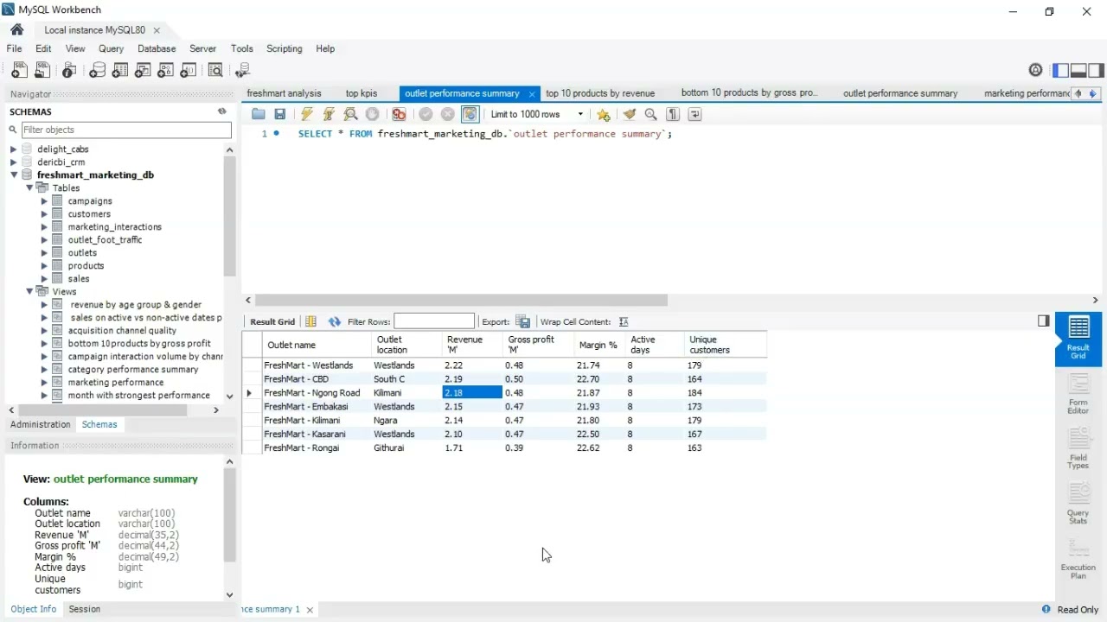
Task: Show the Query Stats panel
Action: coord(1078,504)
